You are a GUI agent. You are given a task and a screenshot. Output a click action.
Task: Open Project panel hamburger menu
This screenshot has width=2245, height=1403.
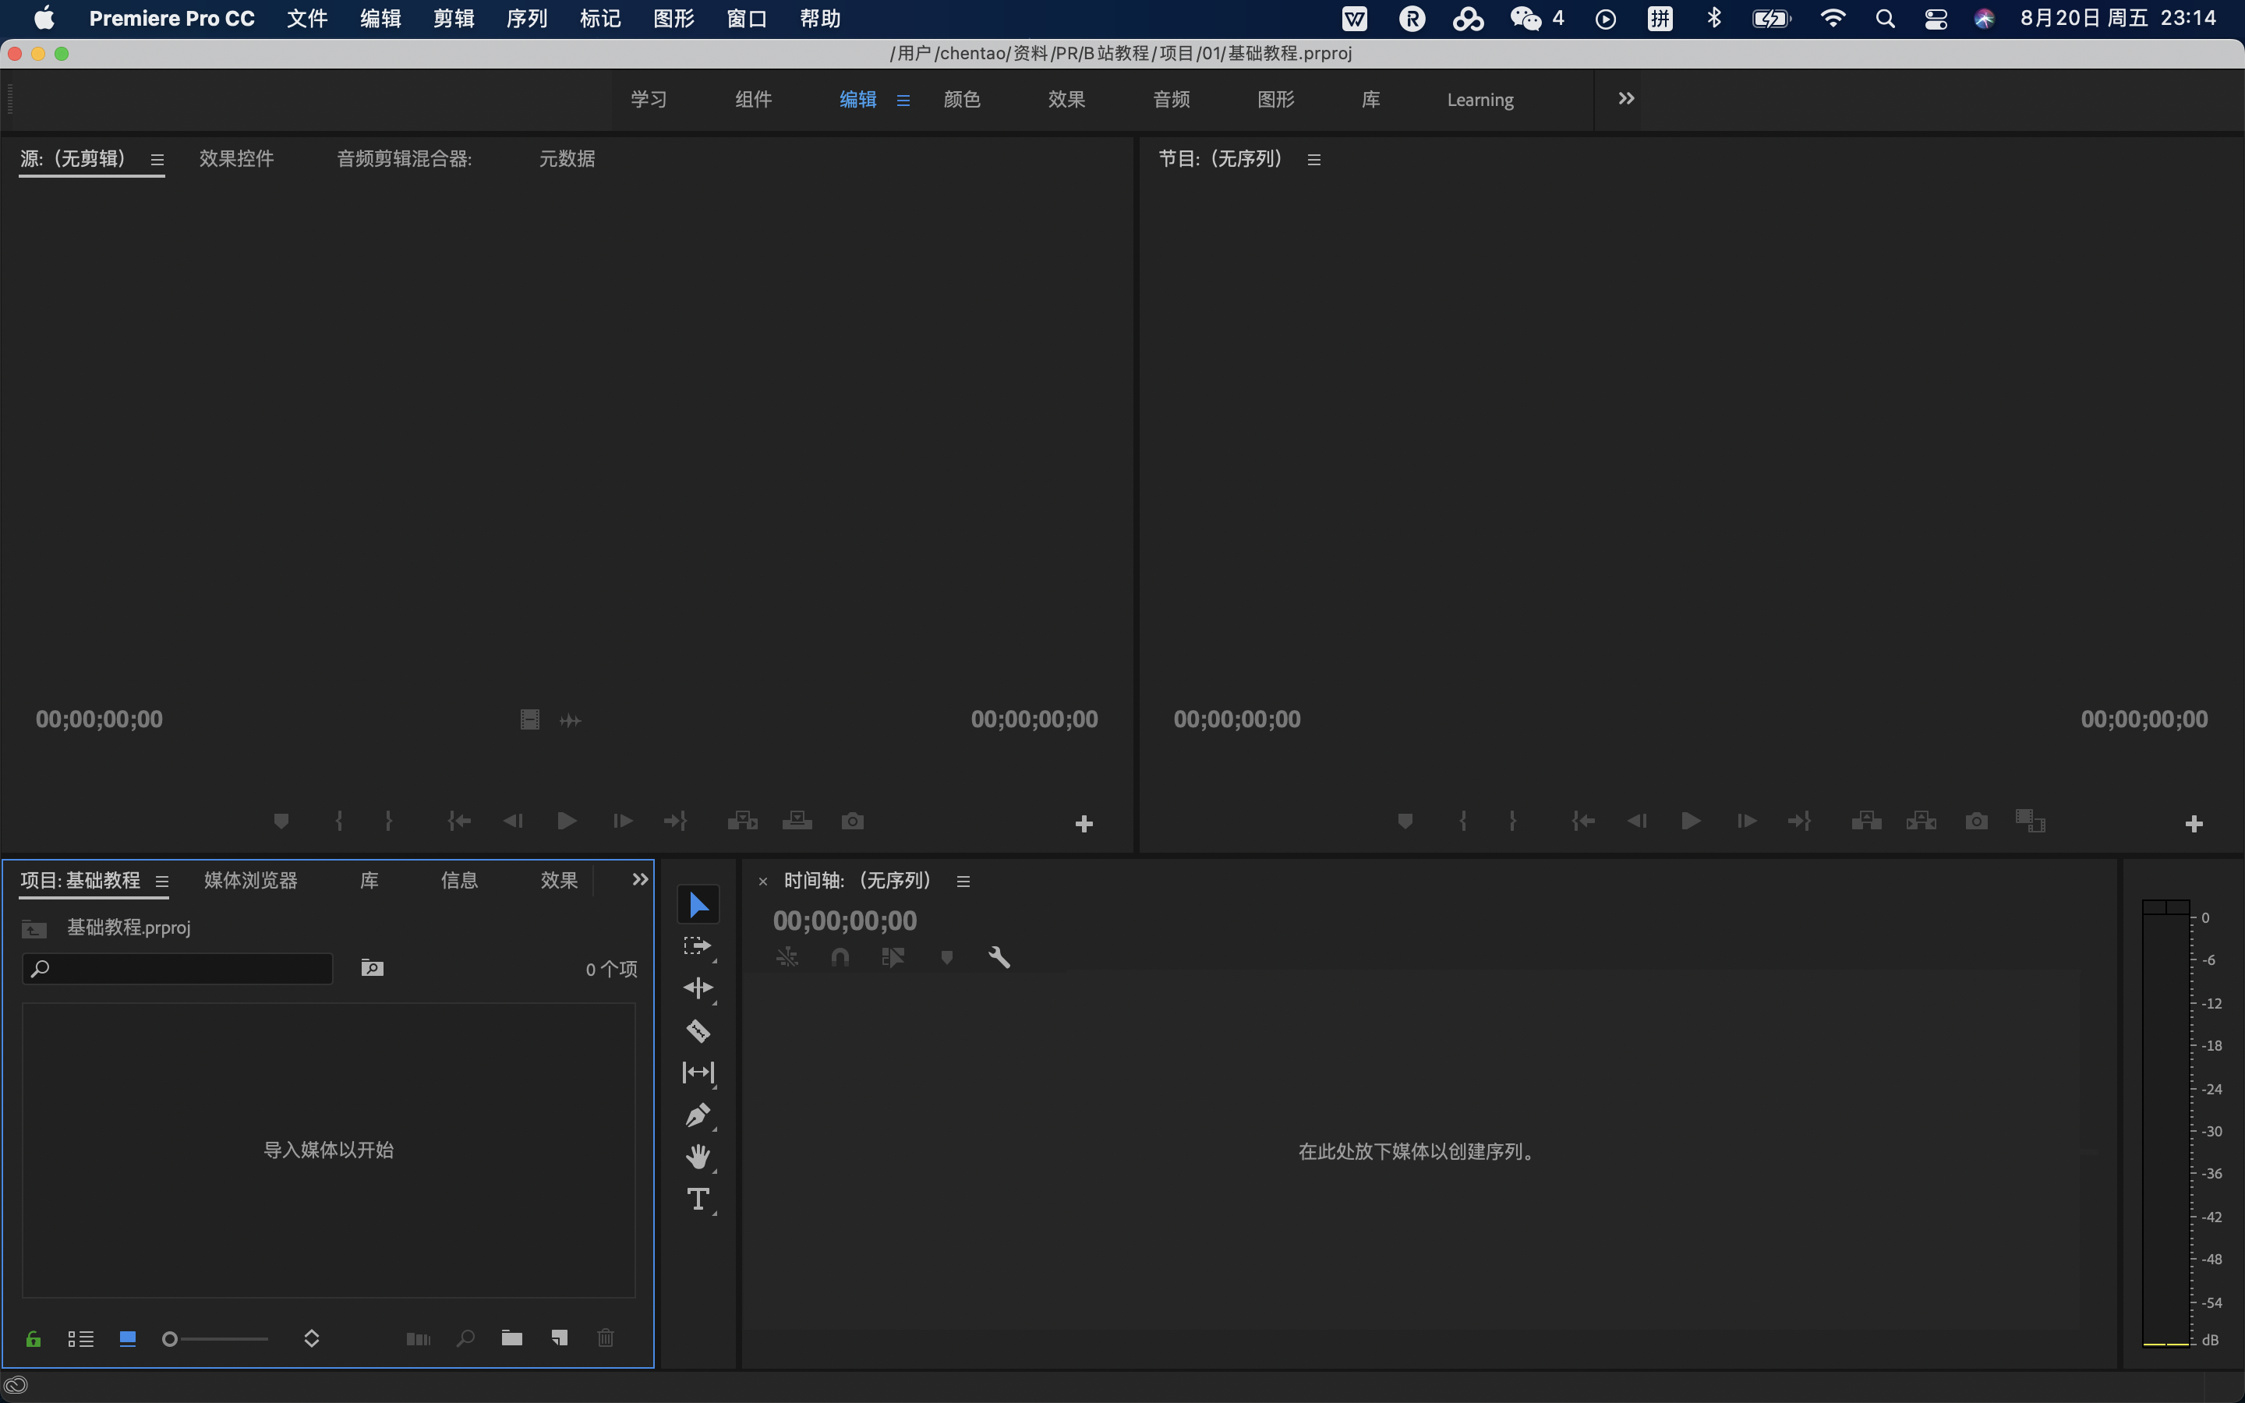(x=162, y=882)
